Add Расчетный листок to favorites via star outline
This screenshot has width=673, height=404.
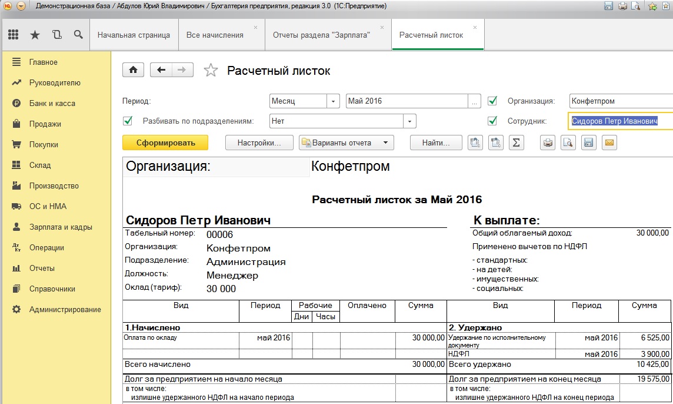(211, 70)
